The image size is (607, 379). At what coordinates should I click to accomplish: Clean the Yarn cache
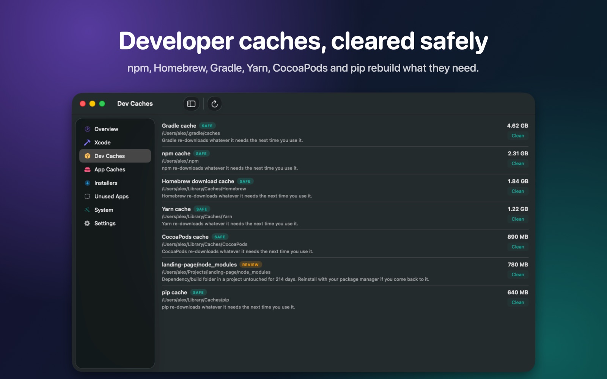pyautogui.click(x=518, y=219)
